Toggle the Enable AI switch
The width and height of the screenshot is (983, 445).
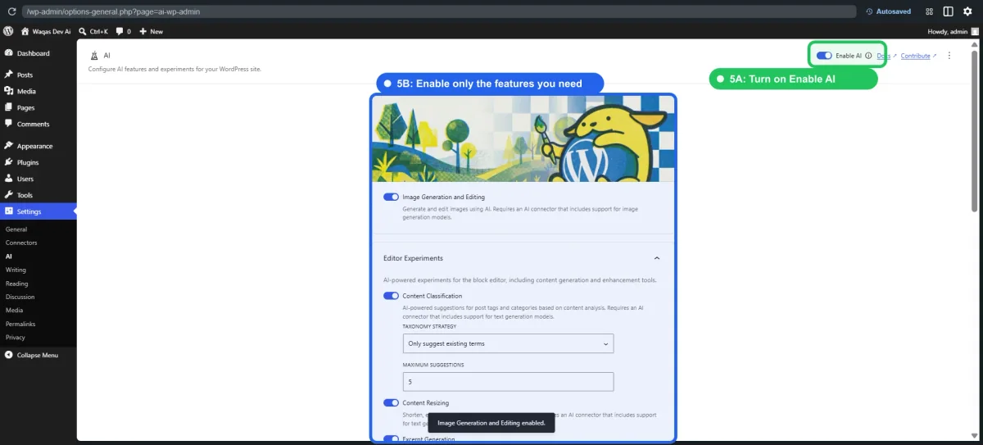[824, 56]
